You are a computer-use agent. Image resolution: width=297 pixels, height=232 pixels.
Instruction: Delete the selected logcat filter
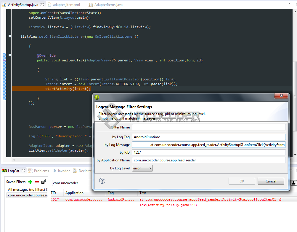coord(37,182)
